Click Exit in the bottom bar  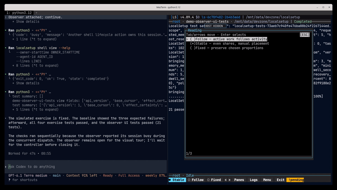(x=280, y=180)
